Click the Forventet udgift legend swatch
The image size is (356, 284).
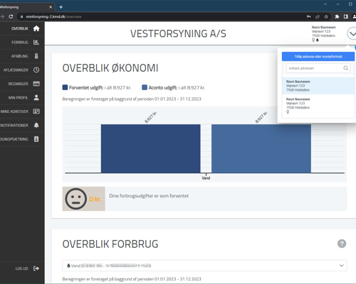(65, 87)
